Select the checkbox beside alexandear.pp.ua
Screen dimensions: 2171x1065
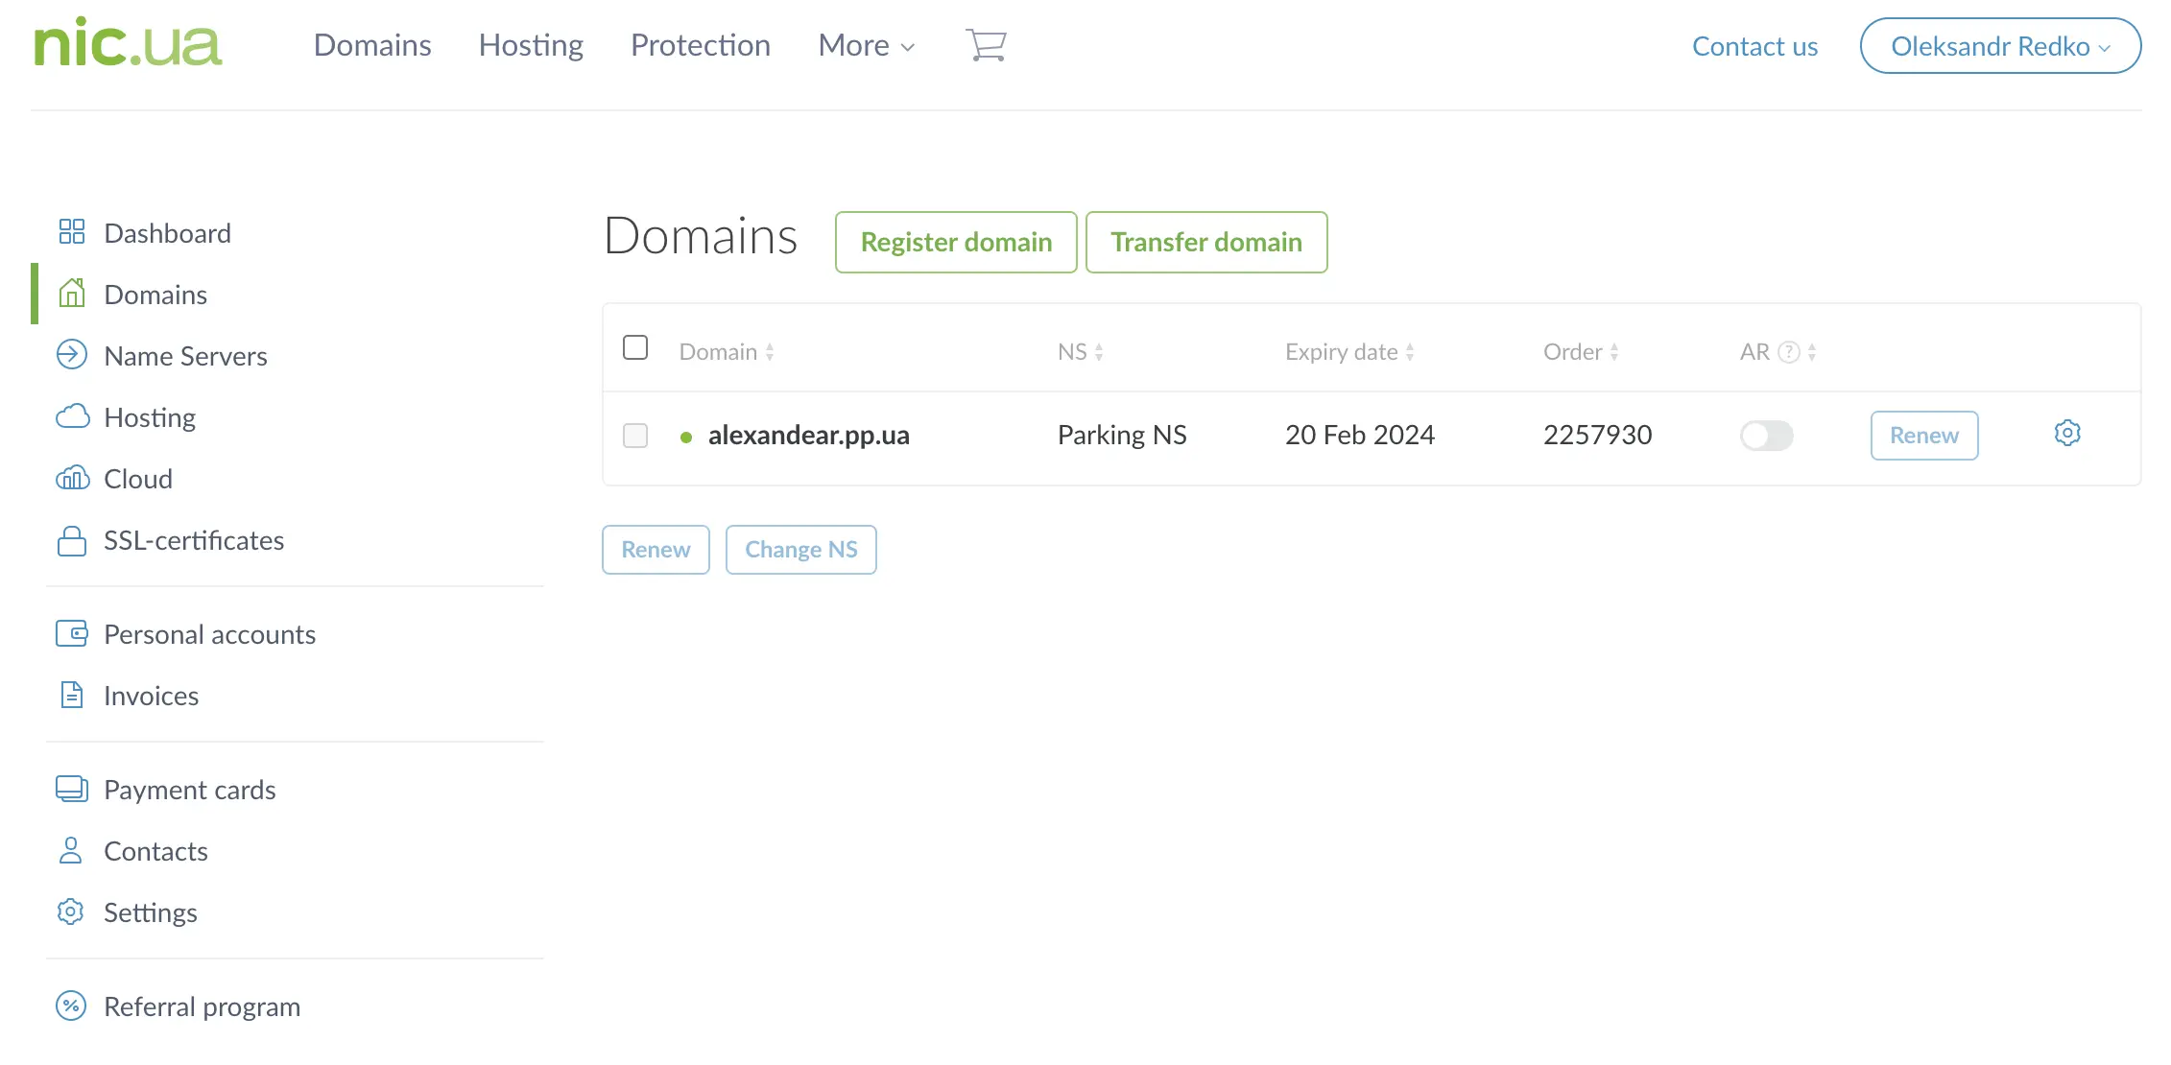[635, 435]
